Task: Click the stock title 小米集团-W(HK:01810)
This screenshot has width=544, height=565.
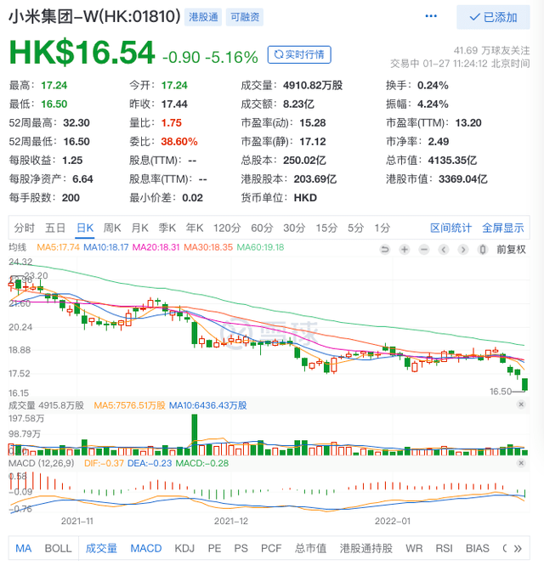Action: coord(94,17)
